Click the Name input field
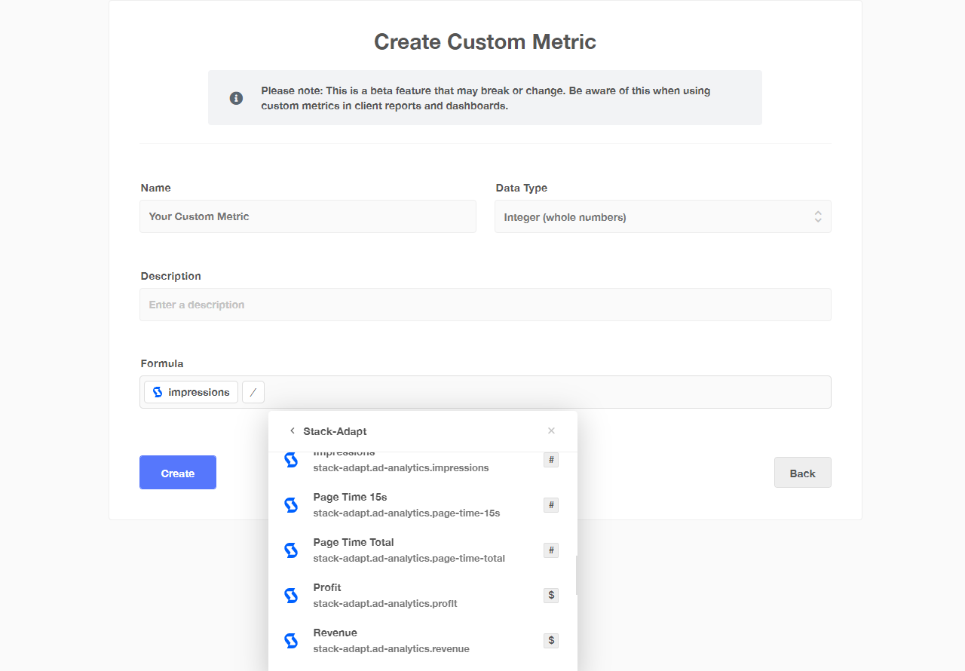965x671 pixels. 308,216
